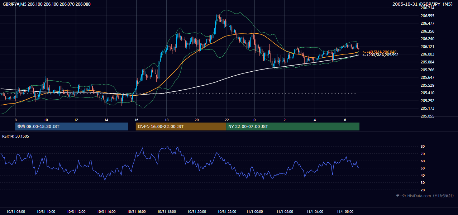Image resolution: width=458 pixels, height=215 pixels.
Task: Click the 10/31 16:00 bottom time label
Action: point(136,212)
